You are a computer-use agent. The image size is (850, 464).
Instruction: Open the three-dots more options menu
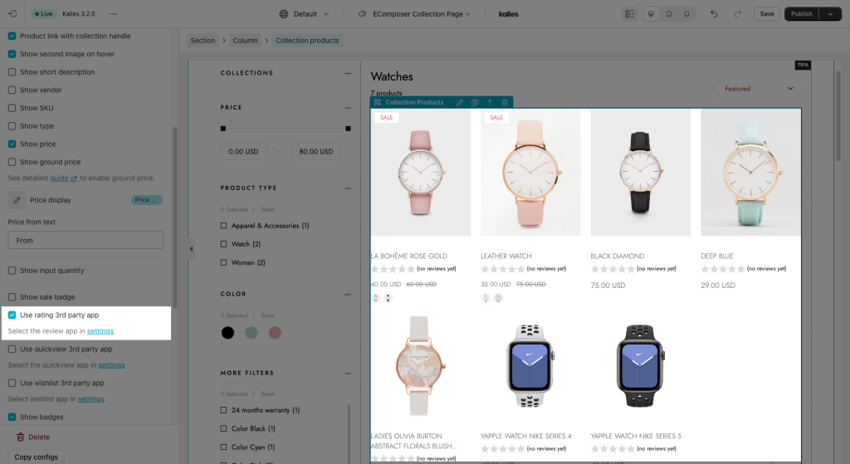tap(113, 13)
